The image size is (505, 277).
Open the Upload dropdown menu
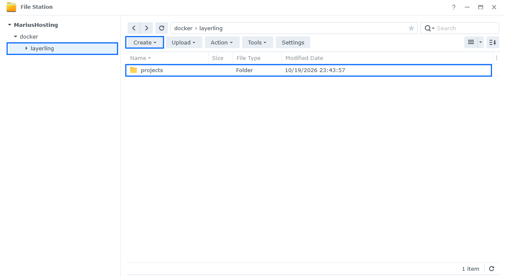click(x=184, y=42)
